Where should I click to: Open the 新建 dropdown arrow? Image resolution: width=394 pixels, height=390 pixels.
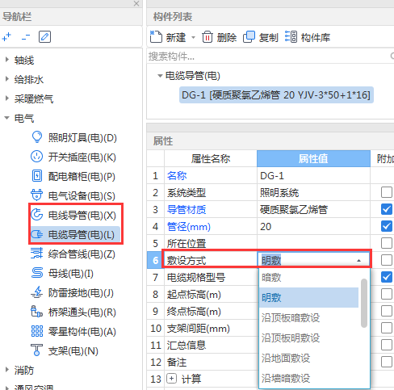193,37
